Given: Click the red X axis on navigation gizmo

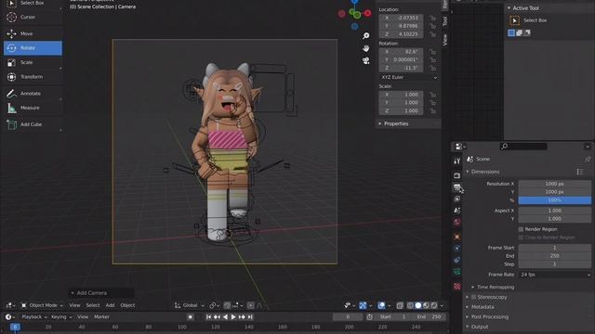Looking at the screenshot, I should pos(367,14).
